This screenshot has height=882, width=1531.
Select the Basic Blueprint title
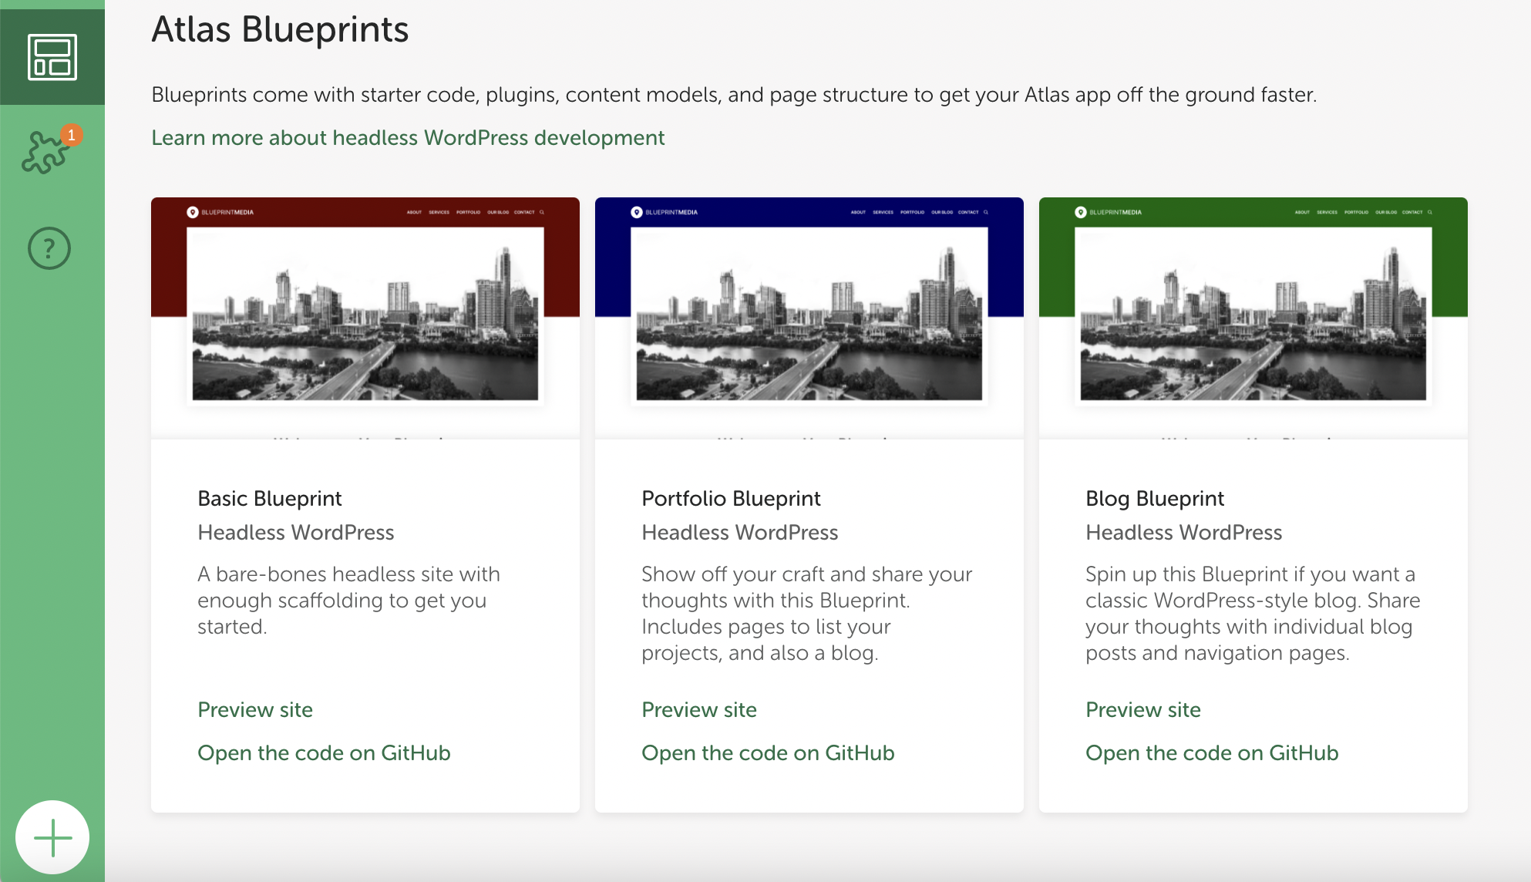click(x=270, y=498)
